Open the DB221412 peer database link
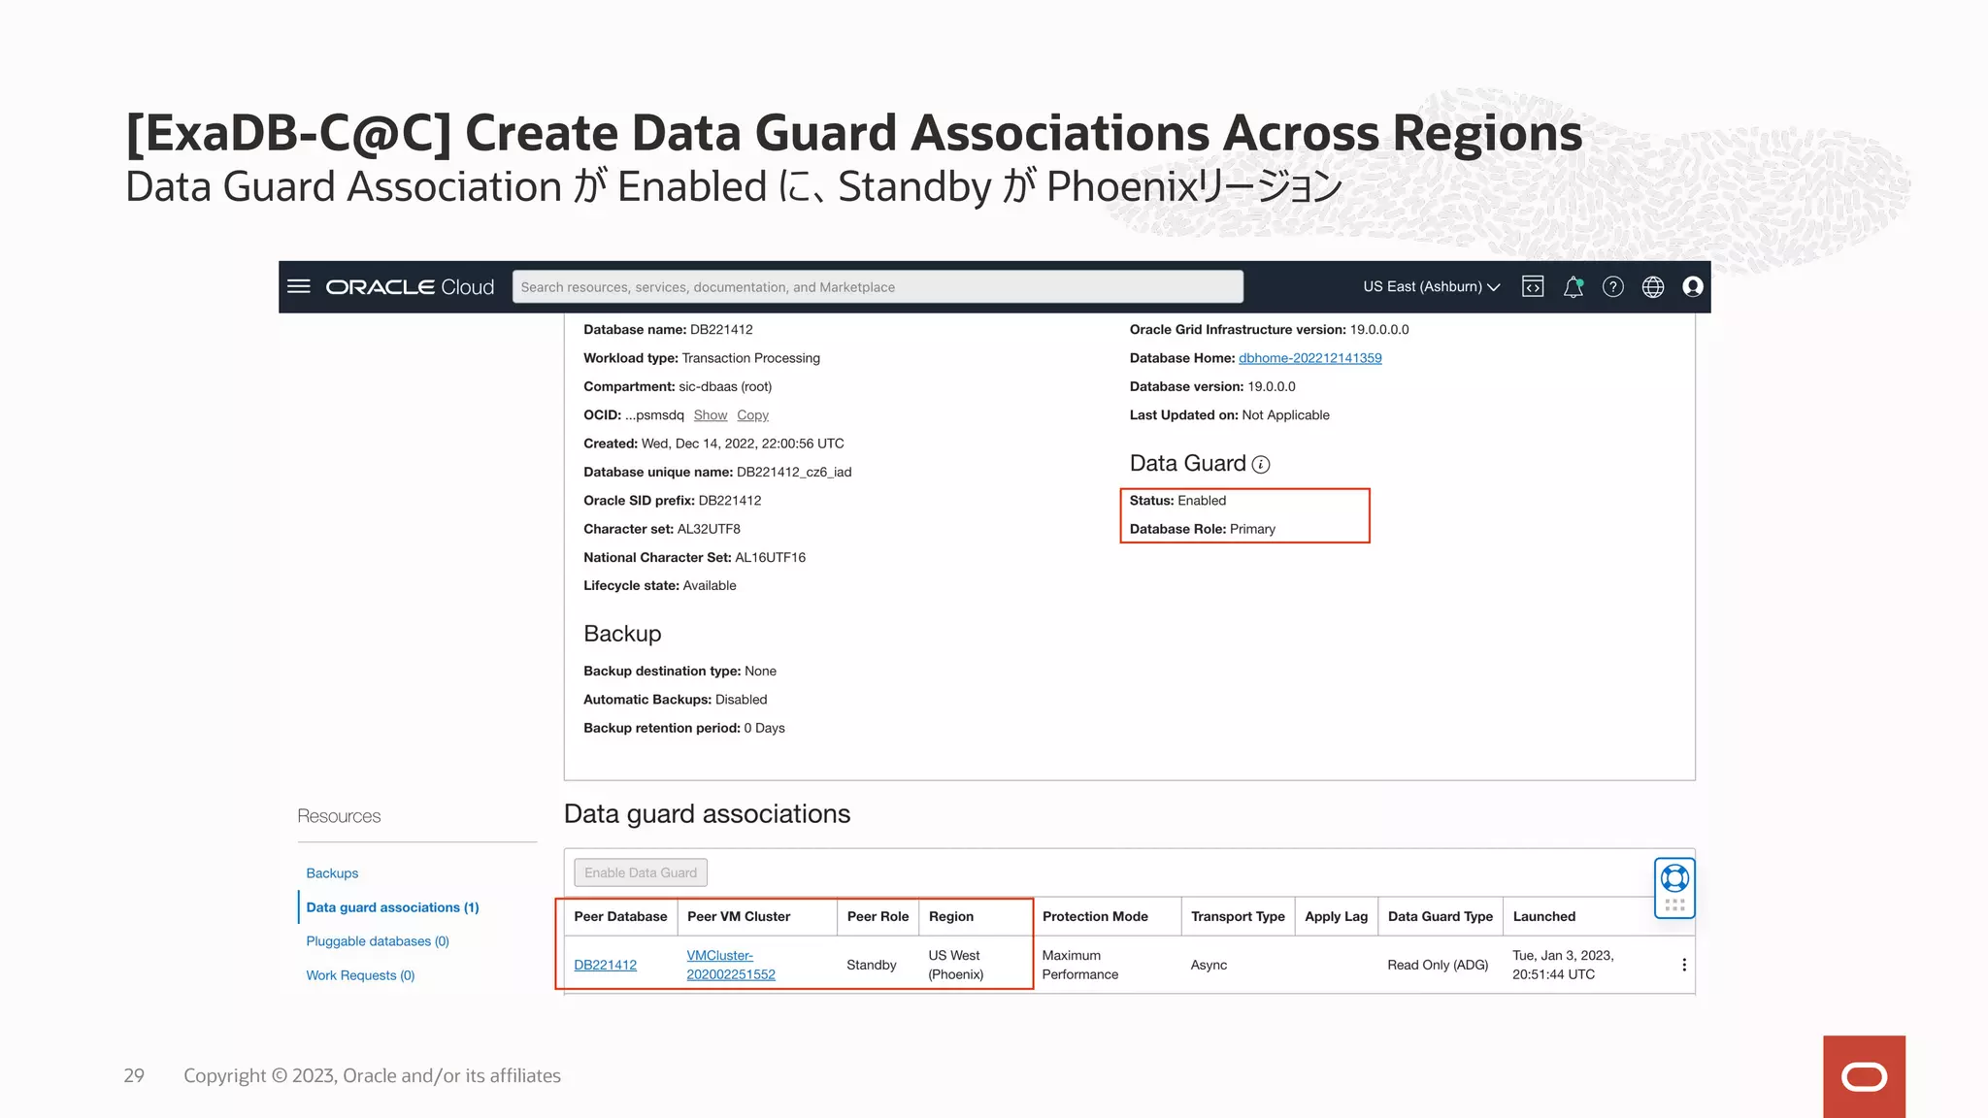1988x1118 pixels. 605,965
